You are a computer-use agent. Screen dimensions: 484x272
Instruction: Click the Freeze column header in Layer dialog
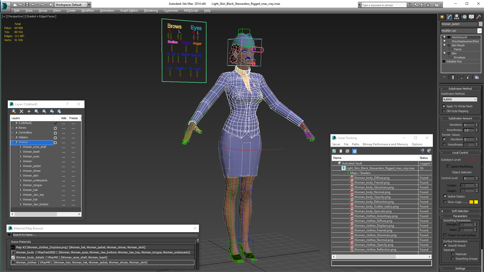[x=73, y=118]
